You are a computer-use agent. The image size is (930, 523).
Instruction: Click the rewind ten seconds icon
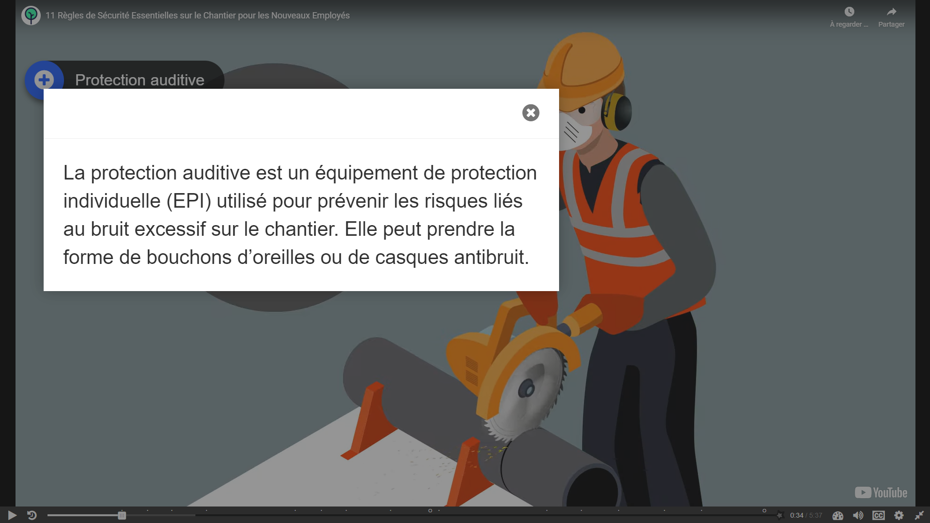click(32, 515)
